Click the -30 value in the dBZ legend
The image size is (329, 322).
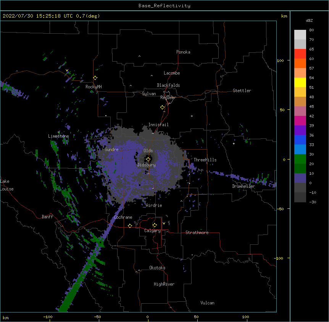tap(313, 202)
